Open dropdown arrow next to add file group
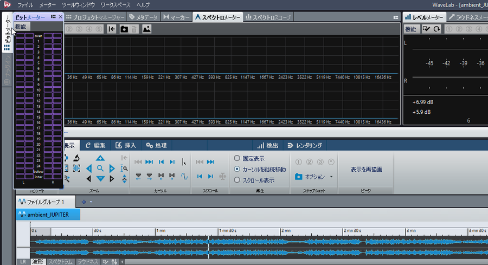Screen dimensions: 488x265 coord(91,202)
